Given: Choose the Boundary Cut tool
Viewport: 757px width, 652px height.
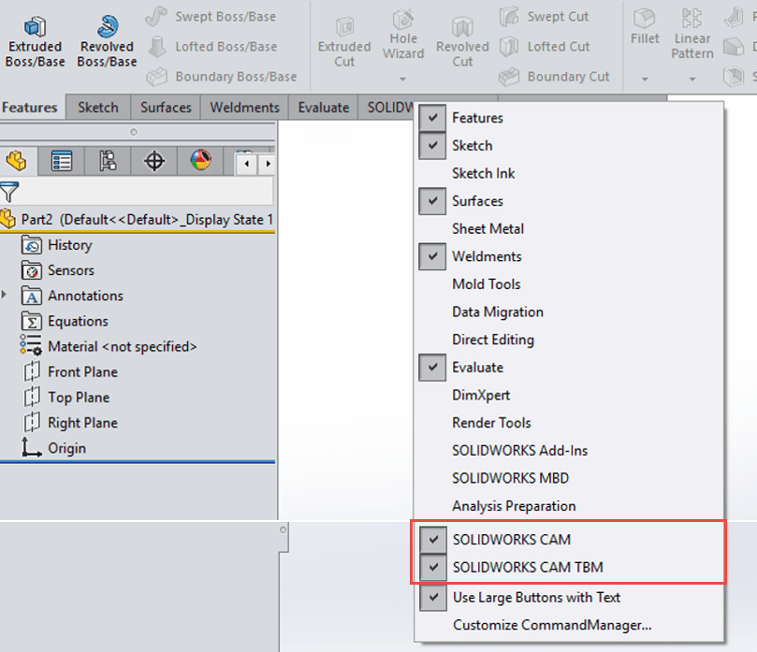Looking at the screenshot, I should [554, 77].
